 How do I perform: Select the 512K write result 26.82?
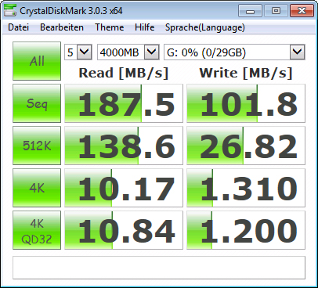pyautogui.click(x=246, y=146)
